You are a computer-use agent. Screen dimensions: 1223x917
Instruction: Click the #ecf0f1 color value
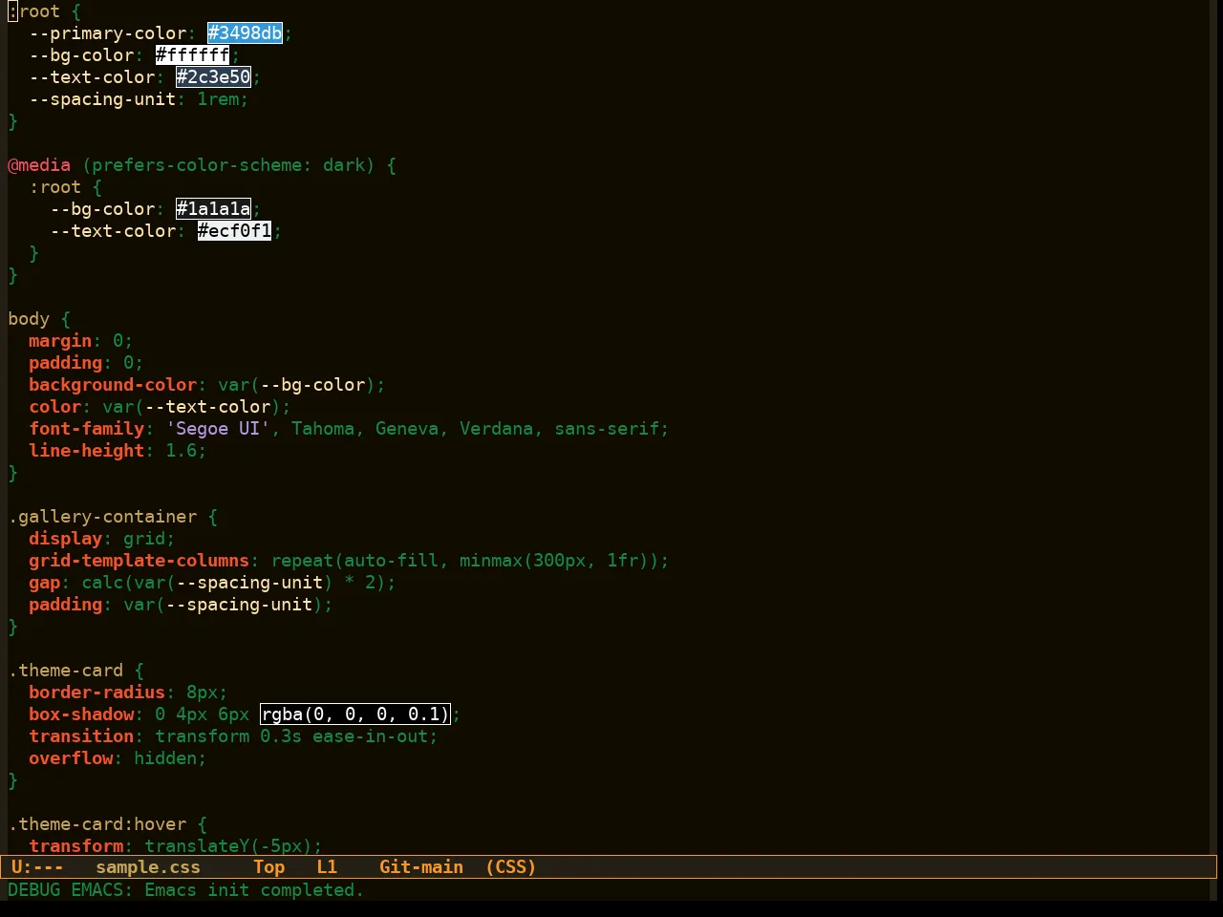[234, 231]
